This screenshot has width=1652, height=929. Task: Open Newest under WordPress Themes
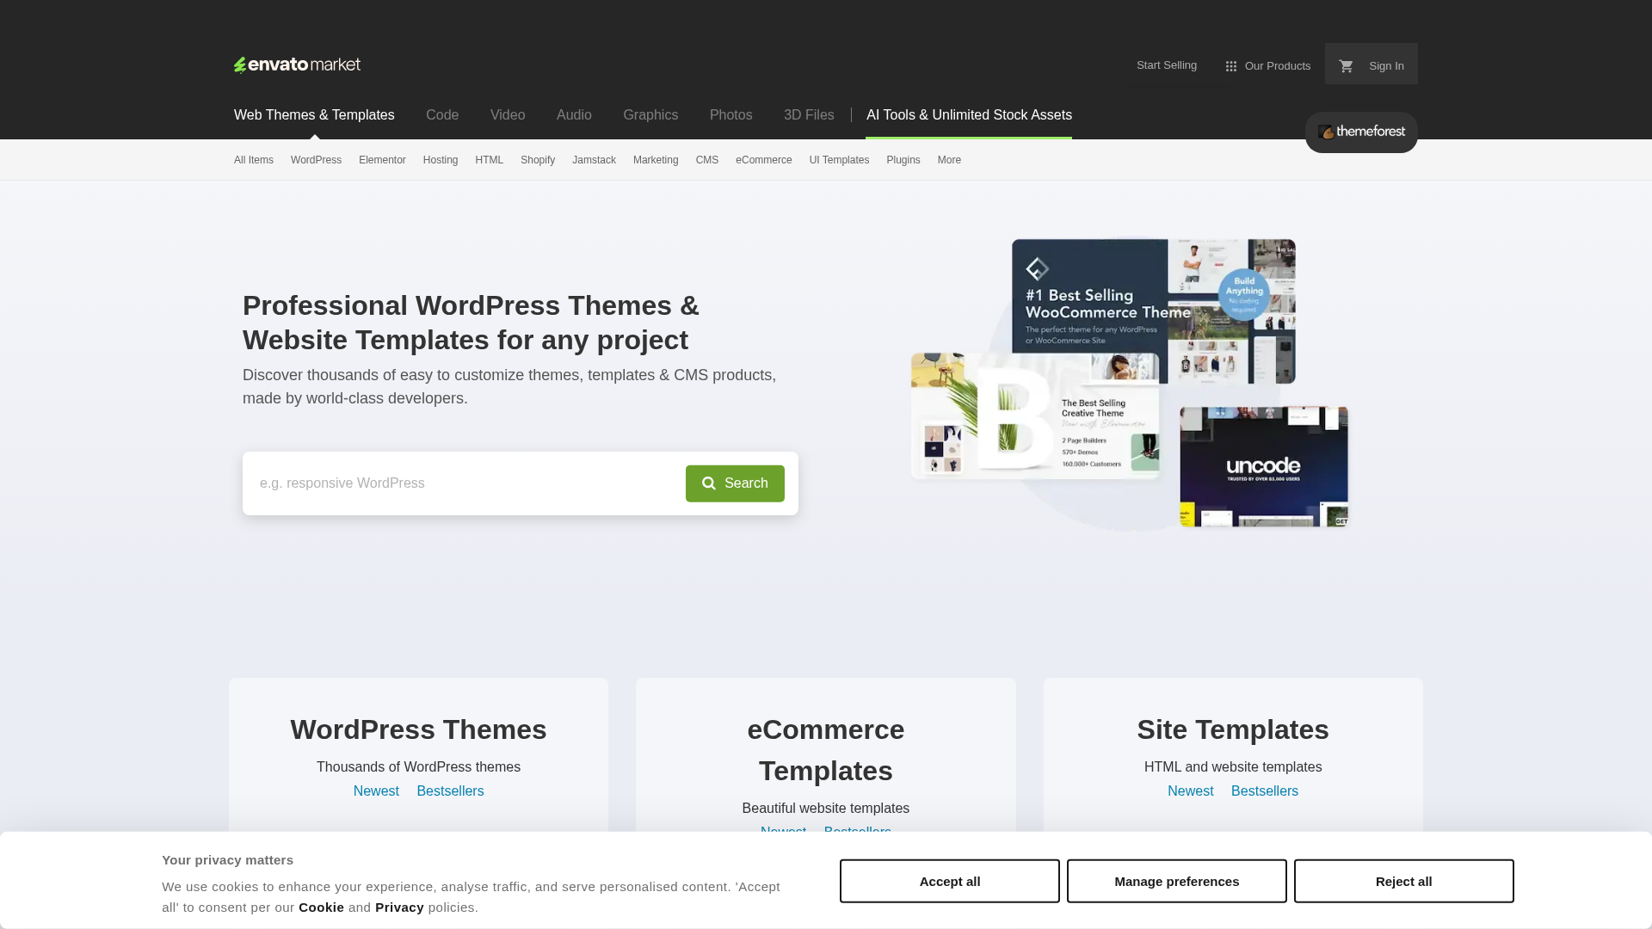click(x=376, y=791)
